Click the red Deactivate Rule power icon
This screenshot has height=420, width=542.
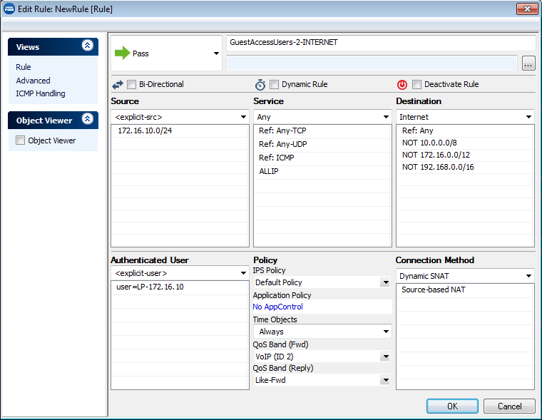[402, 84]
